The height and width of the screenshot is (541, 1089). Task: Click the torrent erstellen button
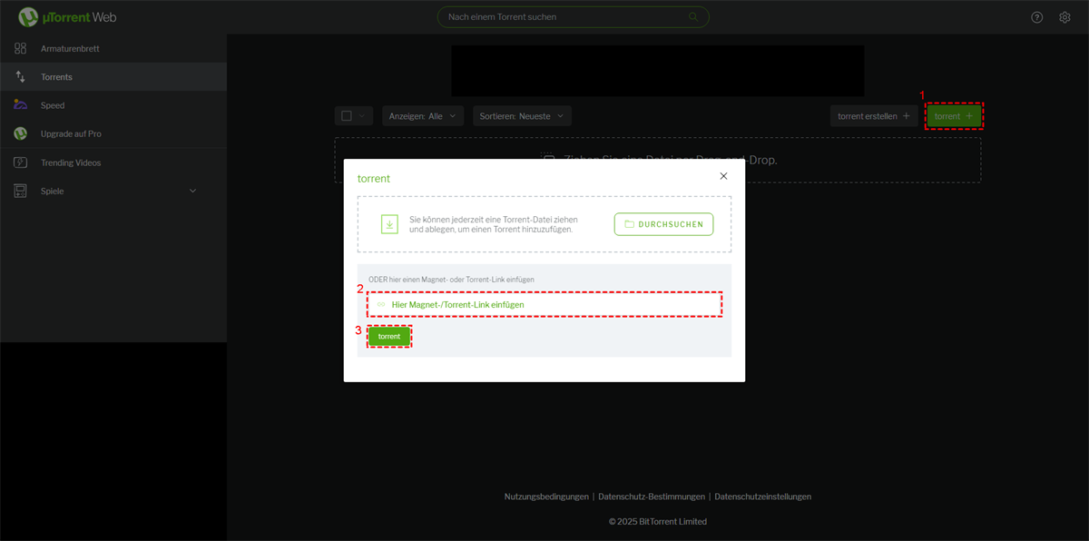(875, 116)
